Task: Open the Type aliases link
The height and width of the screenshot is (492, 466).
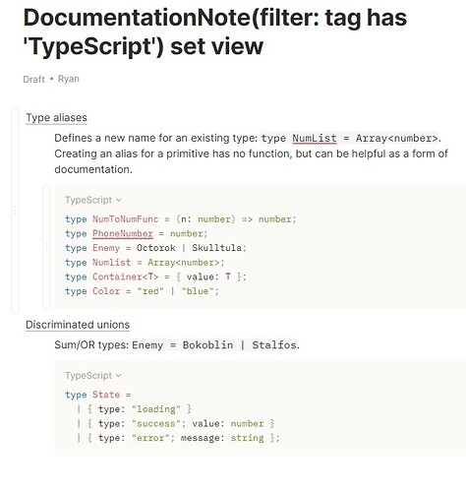Action: [x=56, y=118]
